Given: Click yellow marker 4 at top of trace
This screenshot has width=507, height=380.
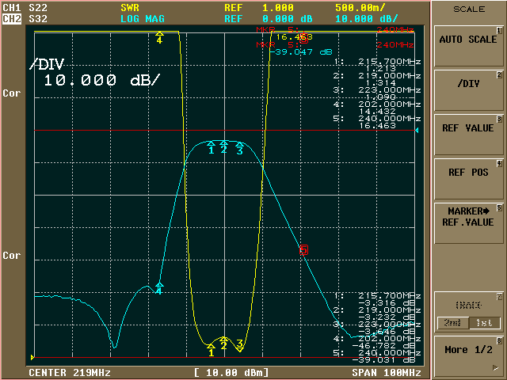Looking at the screenshot, I should pyautogui.click(x=160, y=39).
